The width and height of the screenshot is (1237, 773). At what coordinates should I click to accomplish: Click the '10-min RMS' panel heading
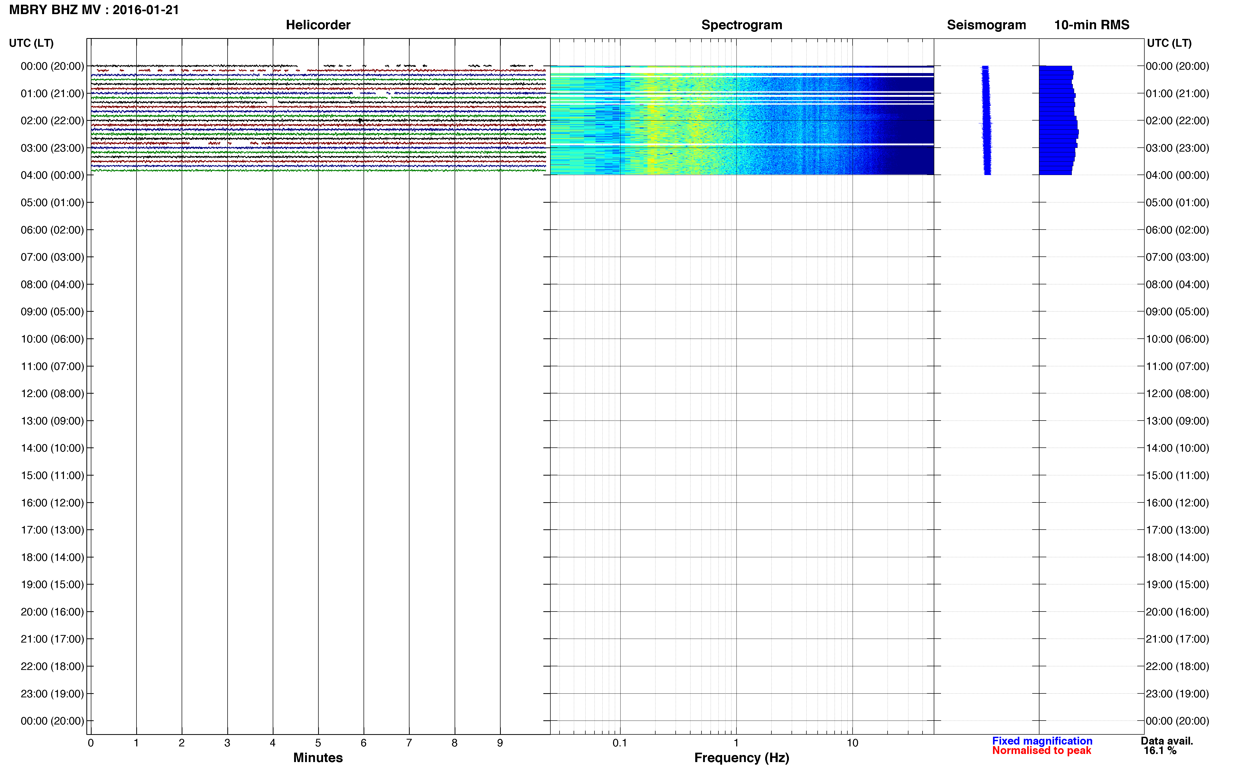(x=1092, y=25)
